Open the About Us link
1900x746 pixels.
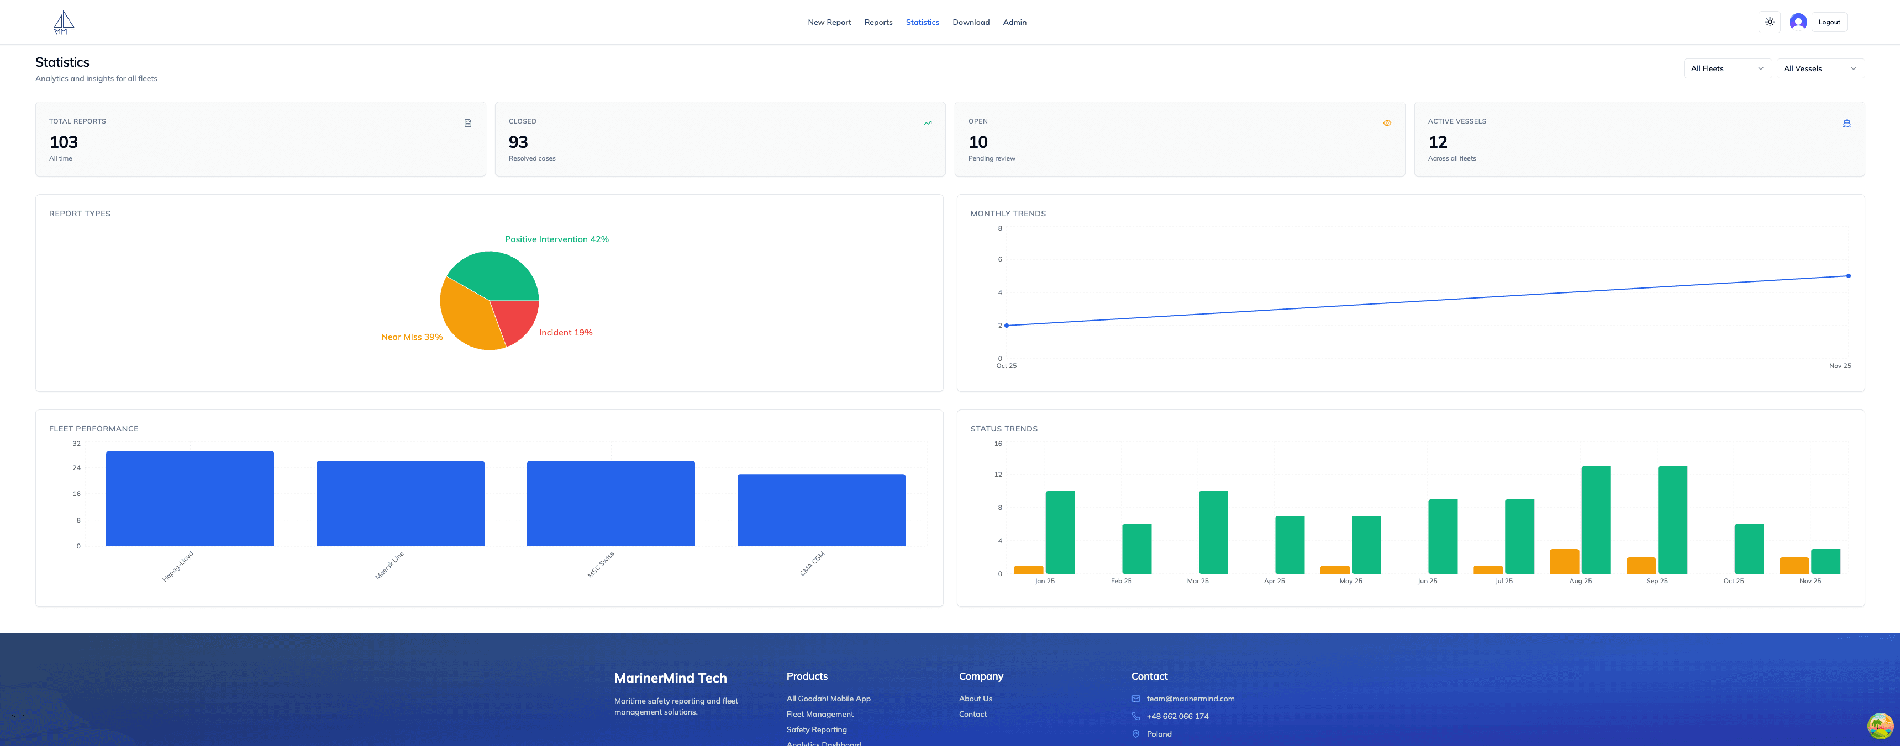(x=975, y=698)
